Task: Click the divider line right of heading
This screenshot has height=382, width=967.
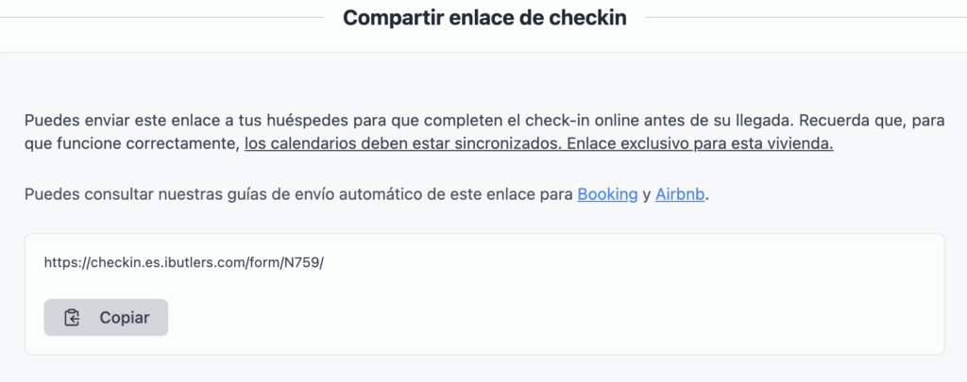Action: (x=806, y=17)
